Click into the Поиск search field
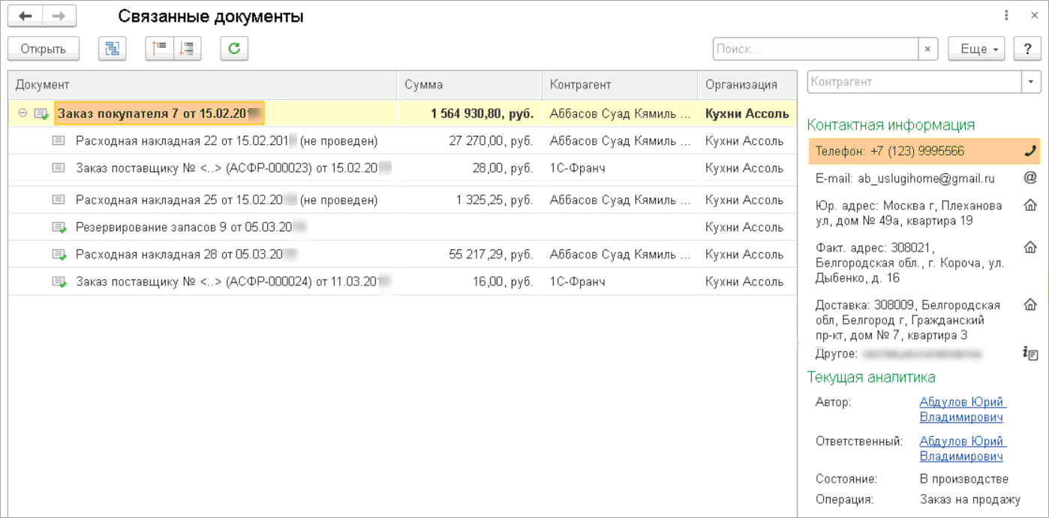Screen dimensions: 1049x518 point(815,49)
